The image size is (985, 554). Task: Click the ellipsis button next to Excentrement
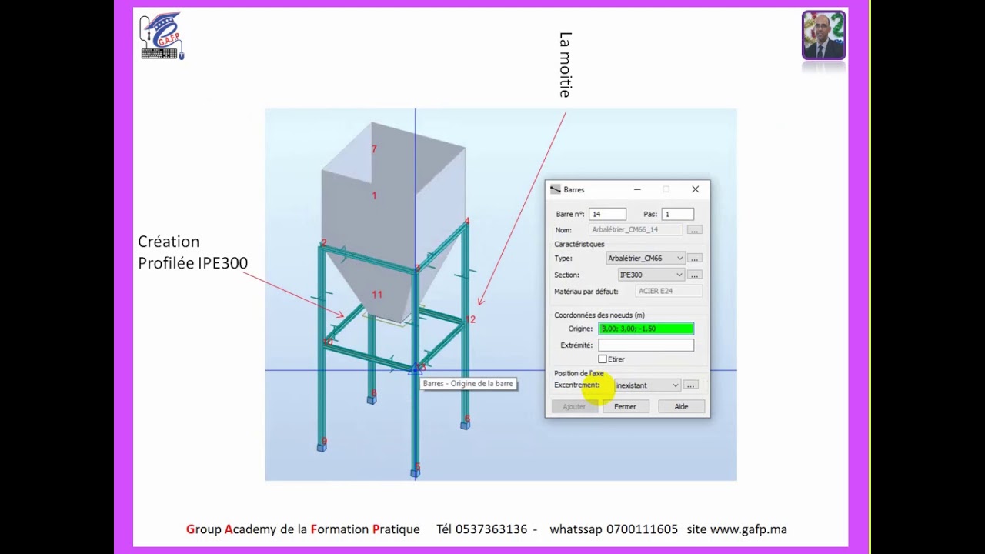coord(691,385)
